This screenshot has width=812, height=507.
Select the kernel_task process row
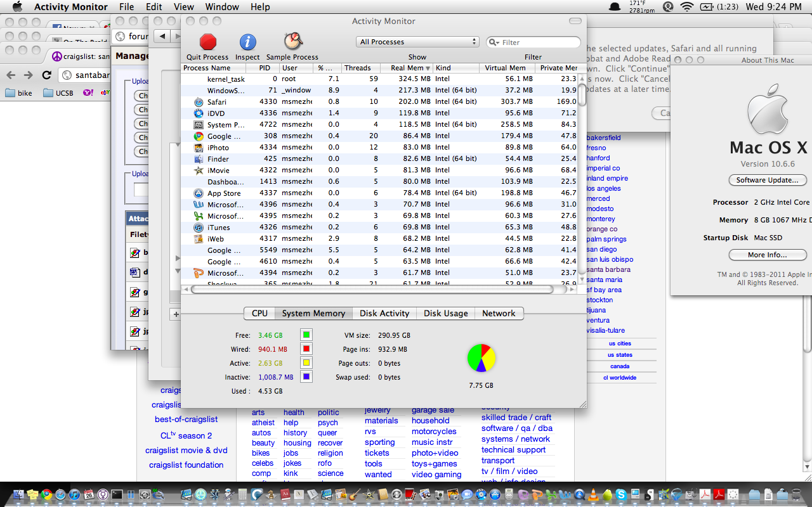[379, 79]
